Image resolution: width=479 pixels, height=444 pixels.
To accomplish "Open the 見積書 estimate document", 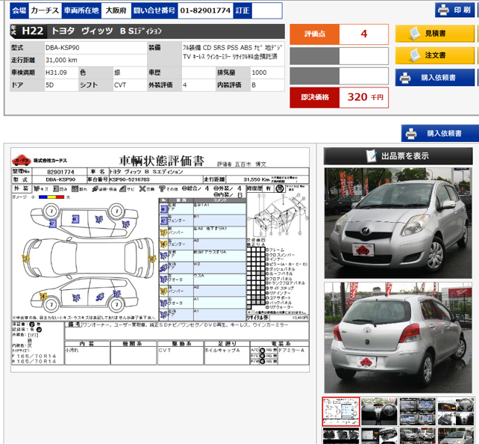I will (435, 34).
